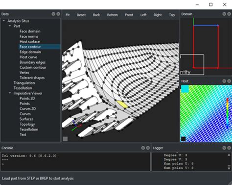Image resolution: width=232 pixels, height=185 pixels.
Task: Click the Logger scroll-up arrow
Action: (x=229, y=155)
